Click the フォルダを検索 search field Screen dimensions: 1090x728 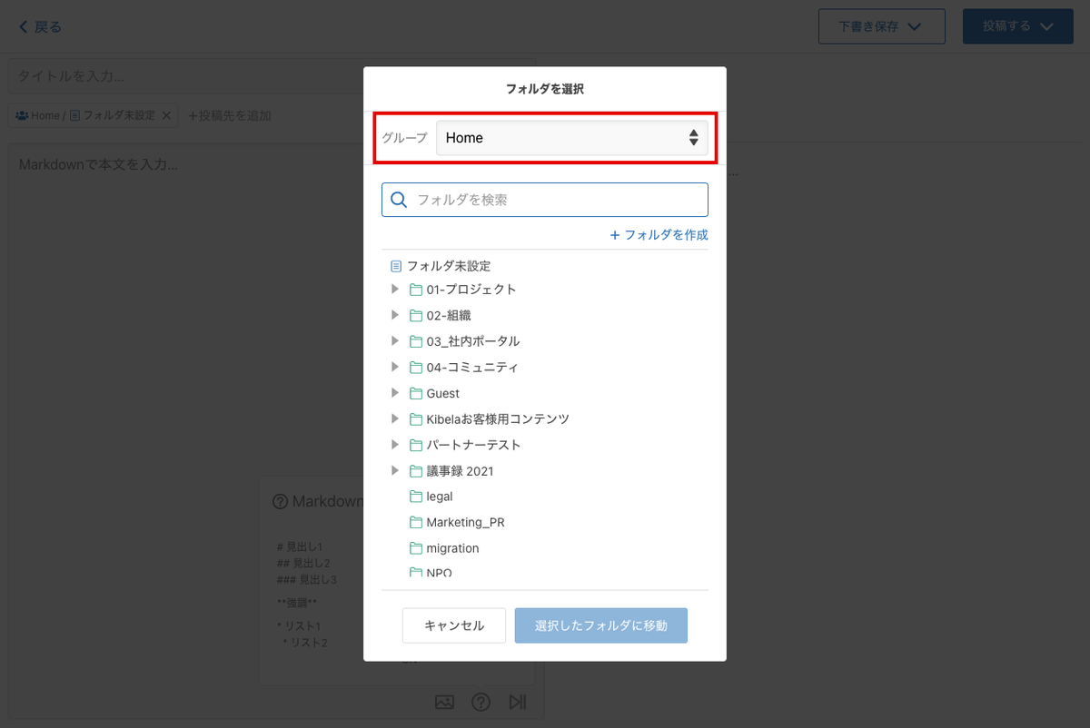click(x=545, y=200)
